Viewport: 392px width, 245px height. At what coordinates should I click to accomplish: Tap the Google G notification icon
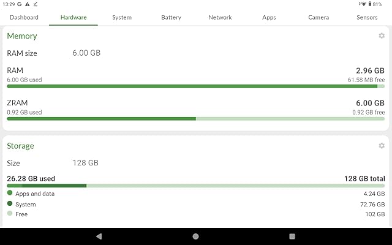[x=20, y=4]
